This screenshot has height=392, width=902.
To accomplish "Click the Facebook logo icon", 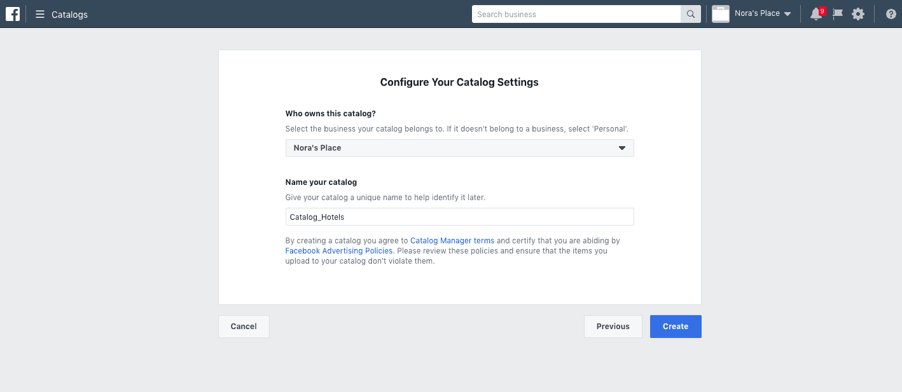I will click(x=13, y=14).
